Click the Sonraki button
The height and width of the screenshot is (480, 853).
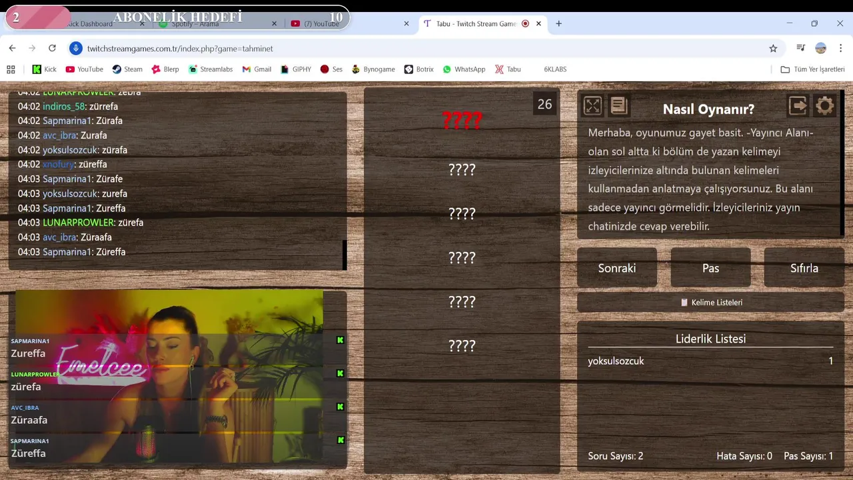(x=617, y=268)
